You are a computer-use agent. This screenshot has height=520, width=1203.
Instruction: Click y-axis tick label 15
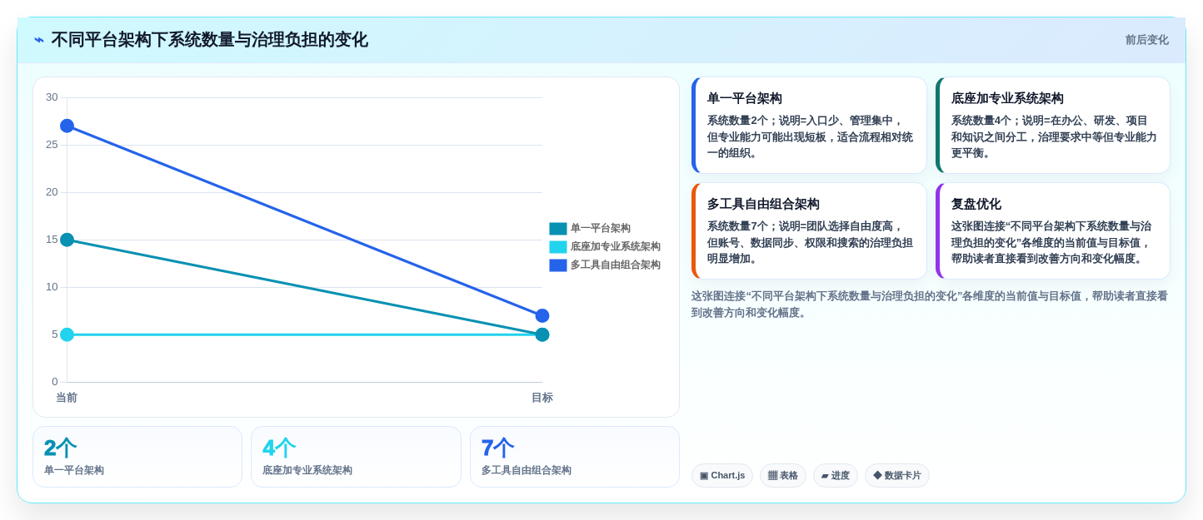[x=52, y=240]
